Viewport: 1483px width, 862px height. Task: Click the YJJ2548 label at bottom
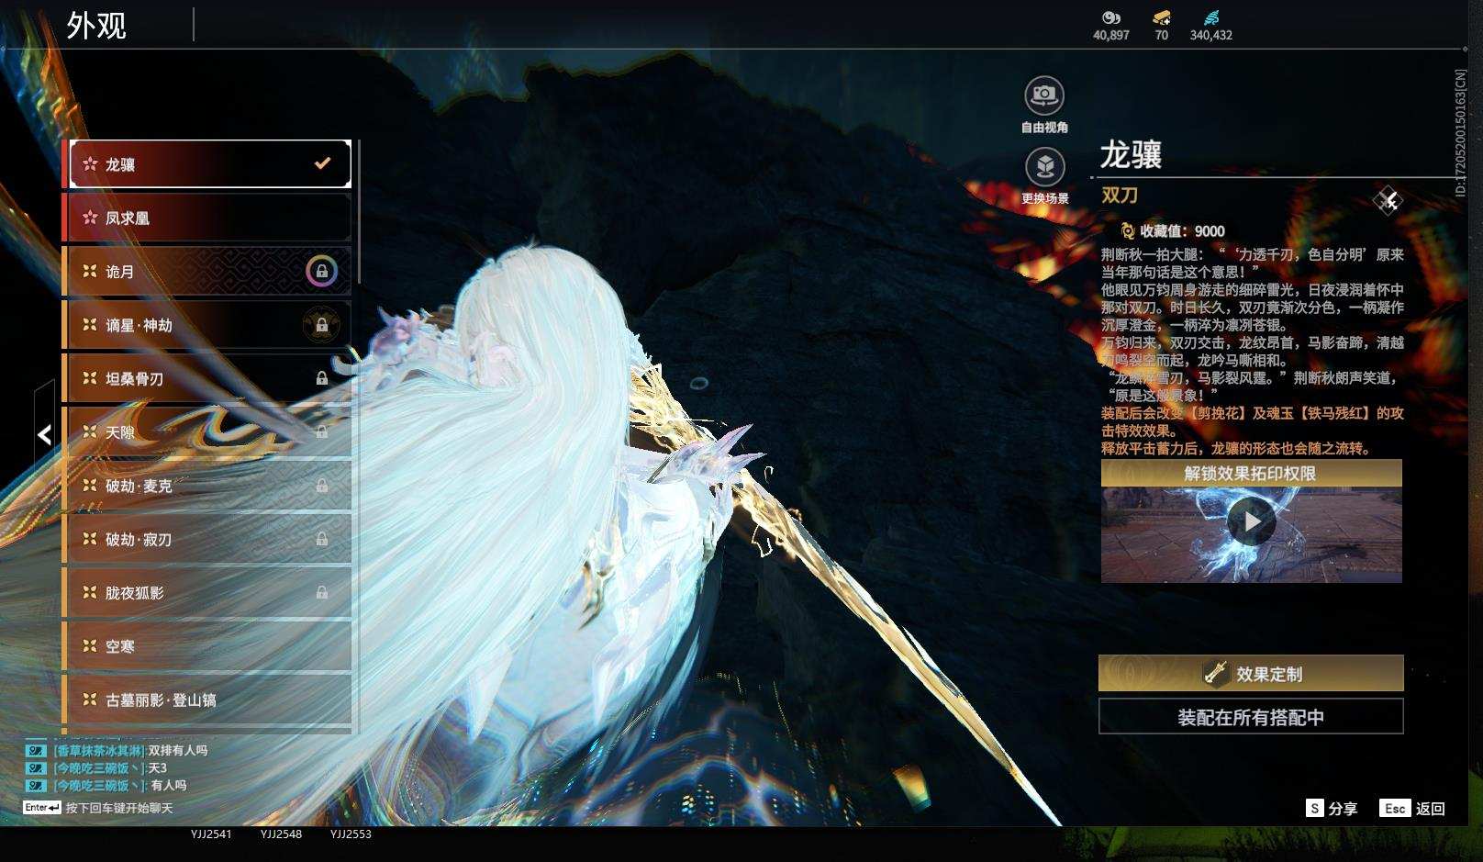[281, 834]
